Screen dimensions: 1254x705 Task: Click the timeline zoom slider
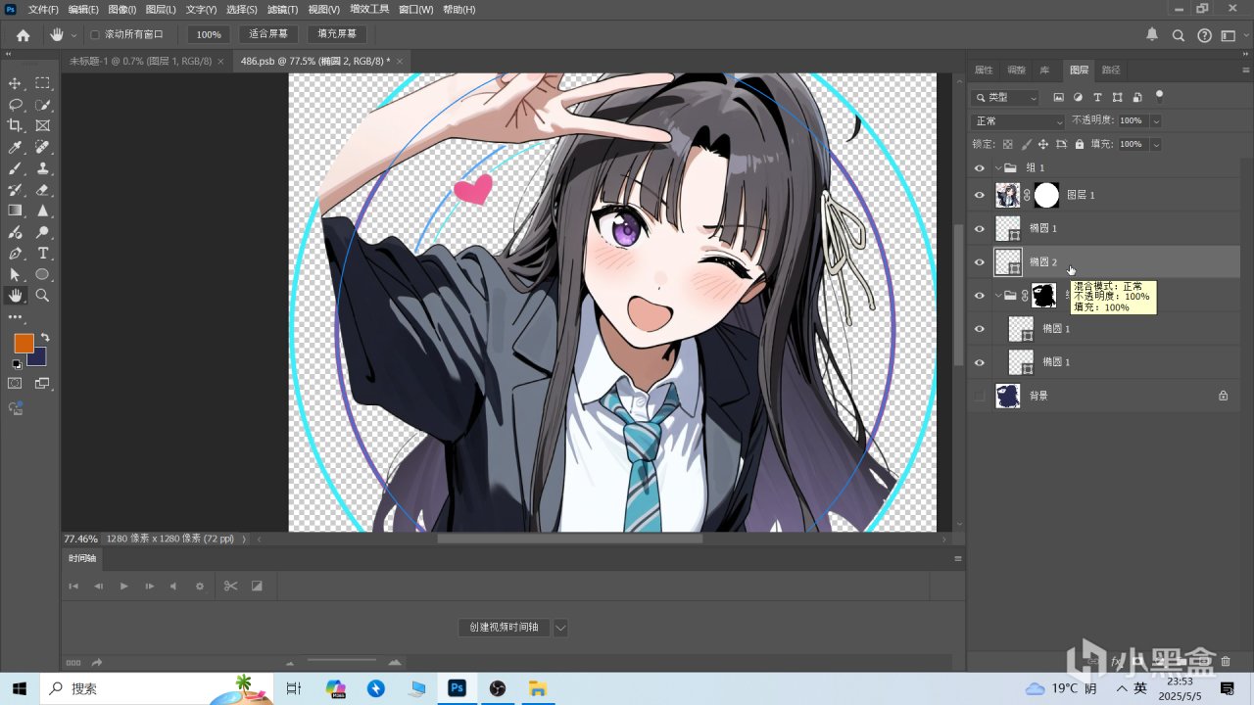342,662
